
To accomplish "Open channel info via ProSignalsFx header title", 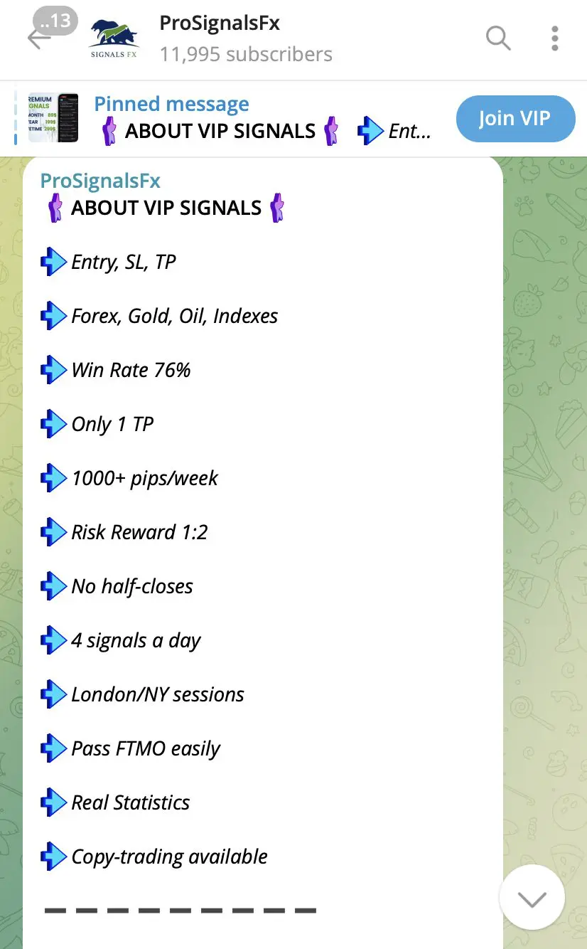I will pos(220,23).
